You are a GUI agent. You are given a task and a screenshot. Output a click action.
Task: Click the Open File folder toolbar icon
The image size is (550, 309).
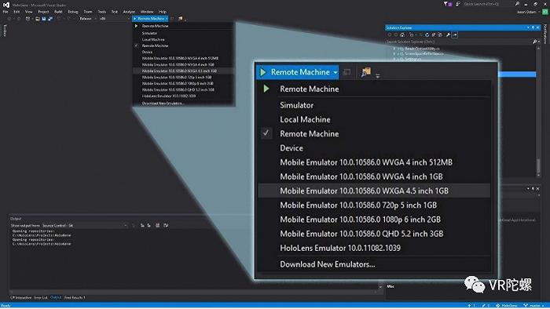[x=37, y=19]
